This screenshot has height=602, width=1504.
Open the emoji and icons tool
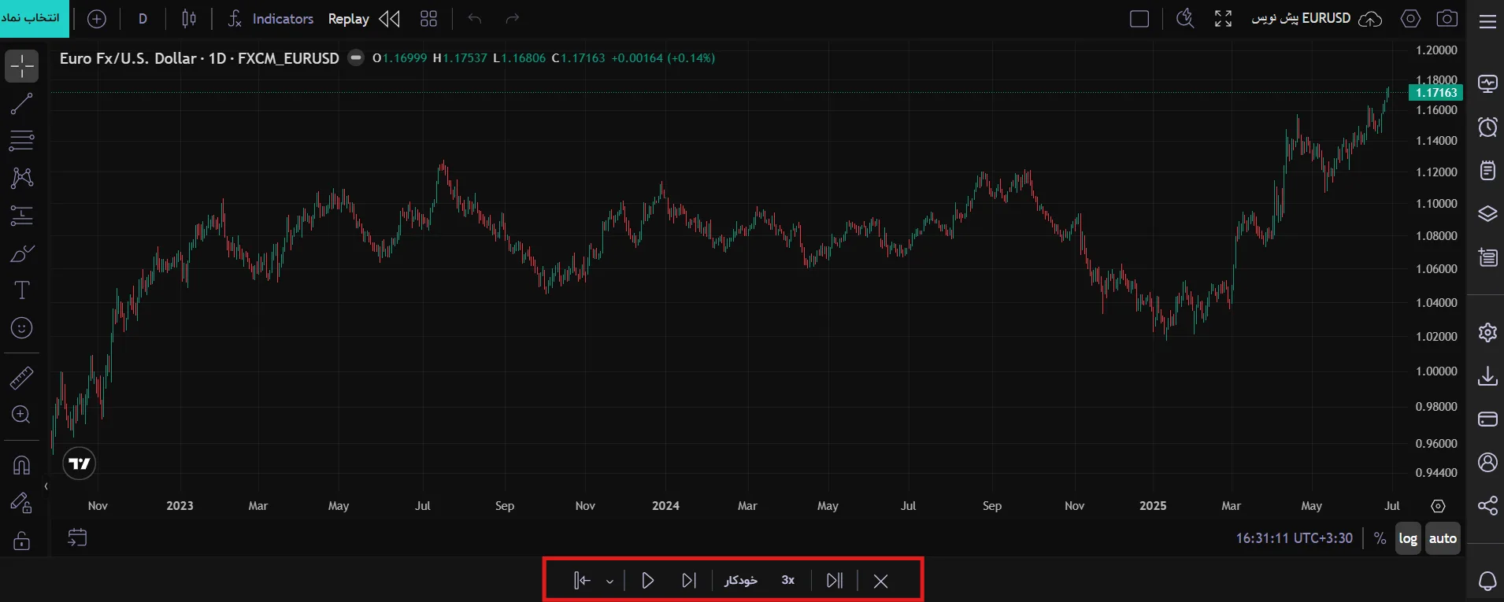(x=22, y=328)
